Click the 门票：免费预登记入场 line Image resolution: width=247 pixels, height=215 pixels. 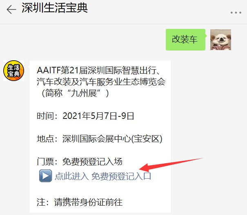click(x=80, y=162)
